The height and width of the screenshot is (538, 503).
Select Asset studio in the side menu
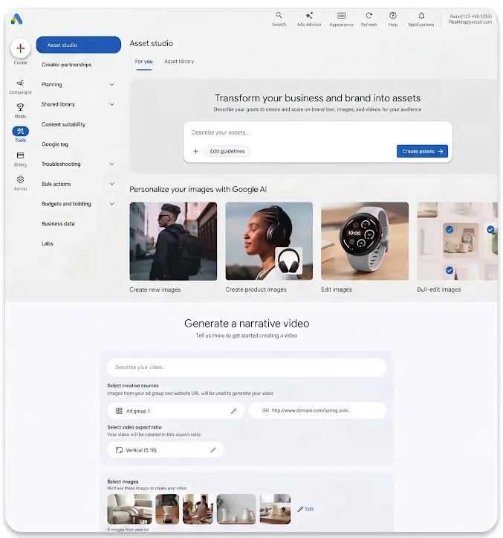79,45
